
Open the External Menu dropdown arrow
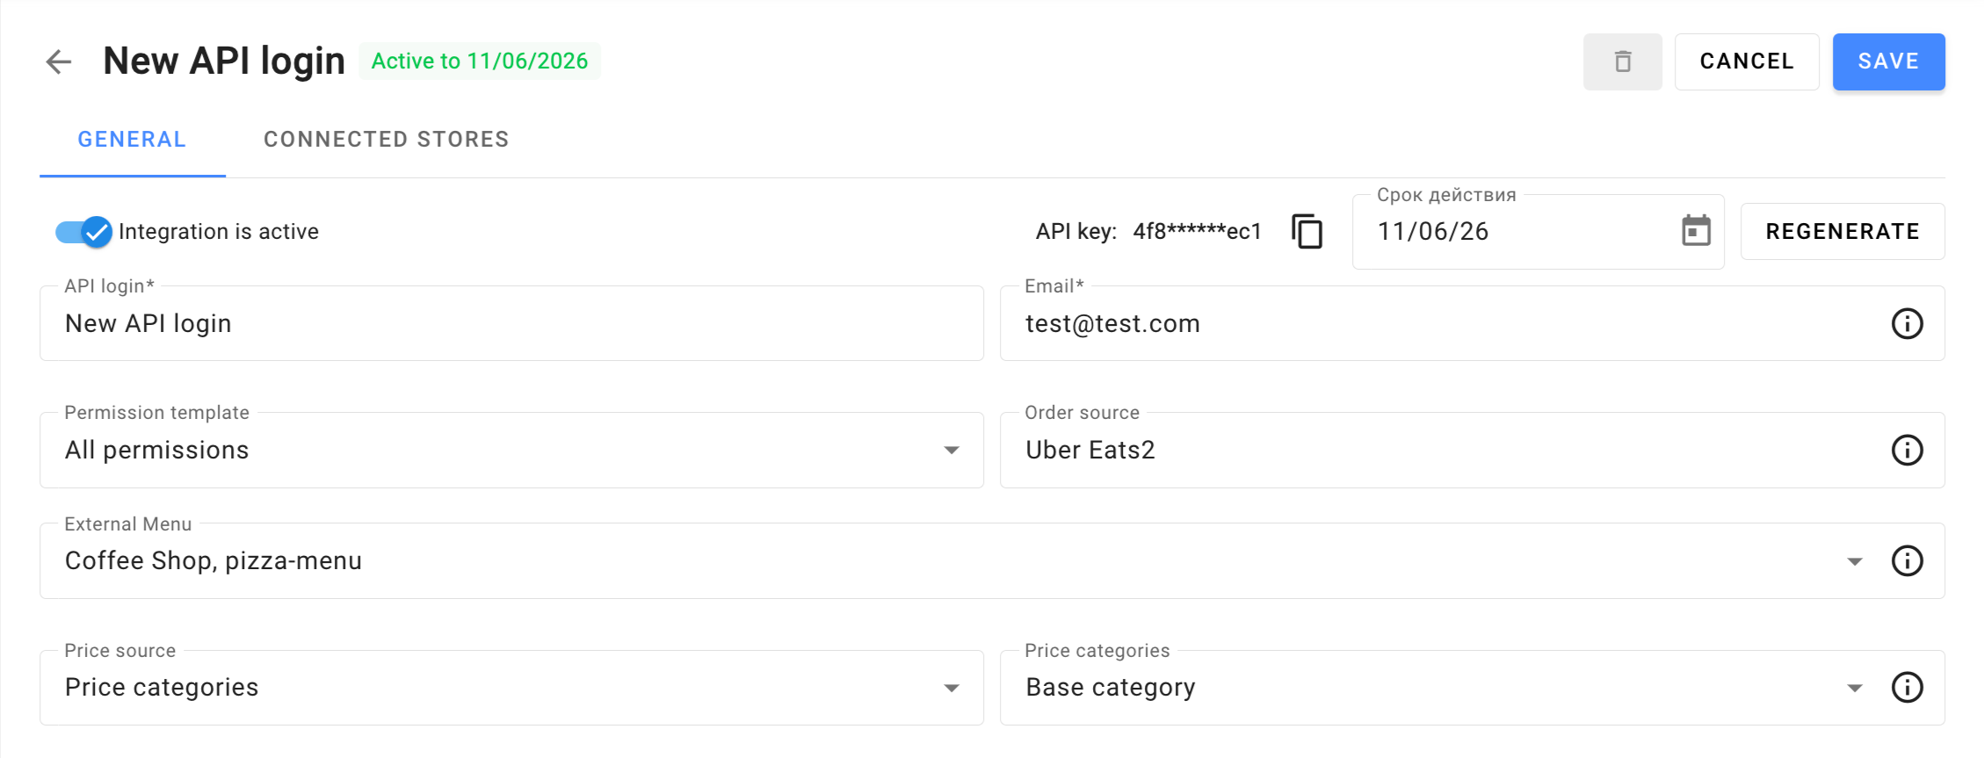click(1854, 561)
